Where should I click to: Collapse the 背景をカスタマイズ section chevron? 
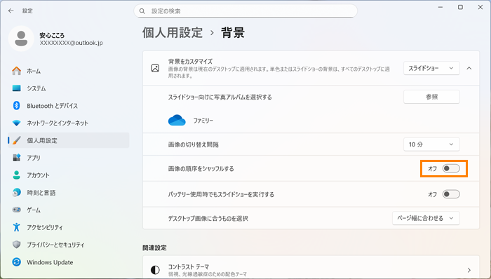tap(469, 68)
